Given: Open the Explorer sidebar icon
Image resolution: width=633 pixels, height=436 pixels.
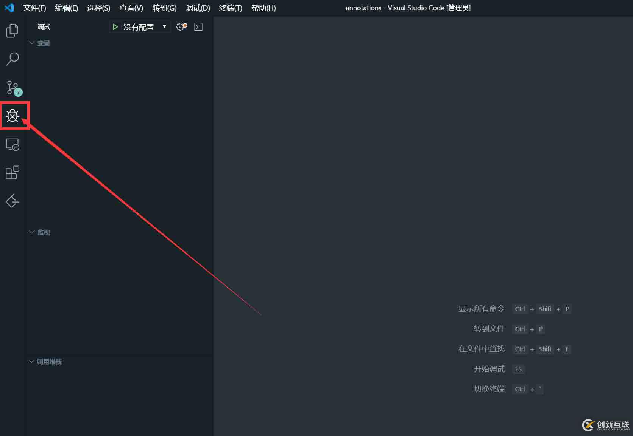Looking at the screenshot, I should click(12, 31).
